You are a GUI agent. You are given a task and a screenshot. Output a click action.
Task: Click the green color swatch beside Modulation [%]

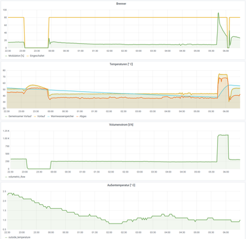point(6,56)
